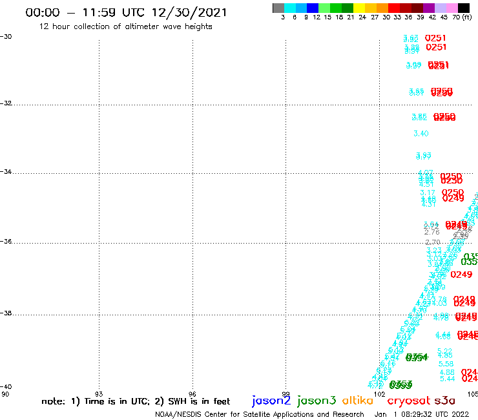Click the green 0353 time stamp
Viewport: 478px width, 420px height.
(400, 385)
